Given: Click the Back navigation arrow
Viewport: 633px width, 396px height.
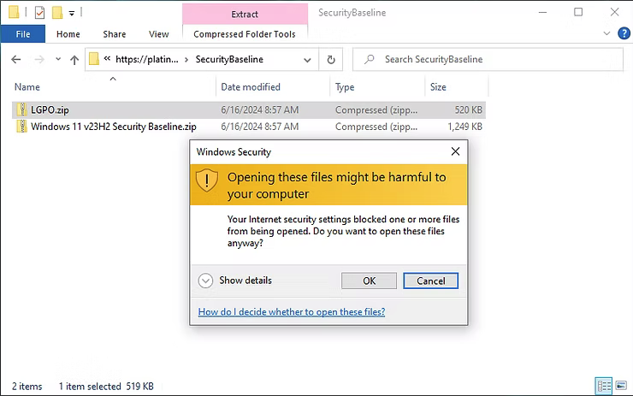Looking at the screenshot, I should [15, 60].
